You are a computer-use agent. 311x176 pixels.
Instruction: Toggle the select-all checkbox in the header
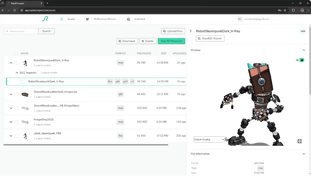click(x=16, y=53)
